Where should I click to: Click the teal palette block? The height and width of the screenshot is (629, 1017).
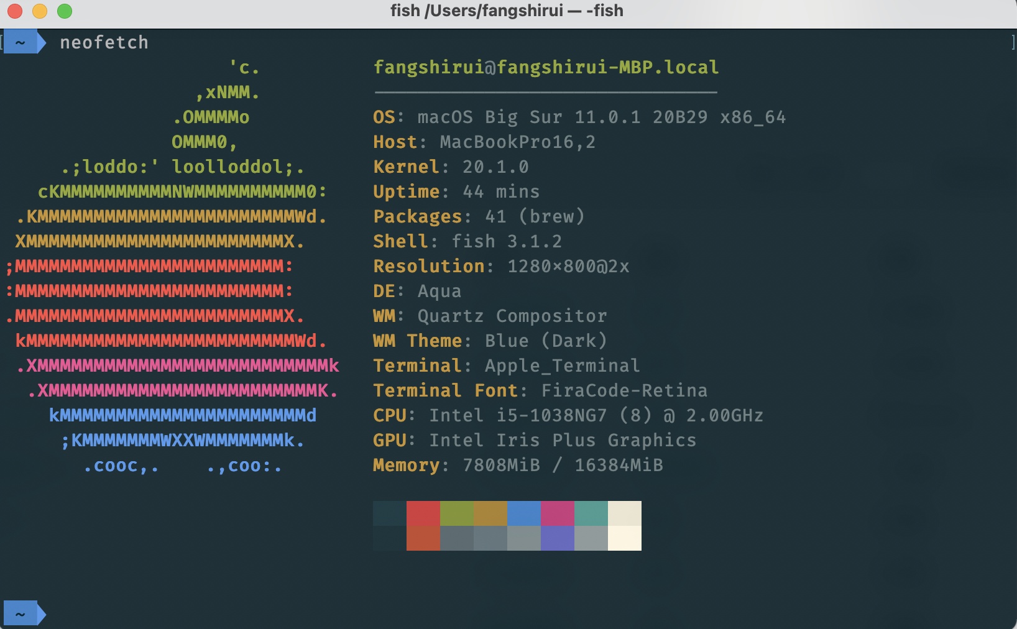point(591,513)
